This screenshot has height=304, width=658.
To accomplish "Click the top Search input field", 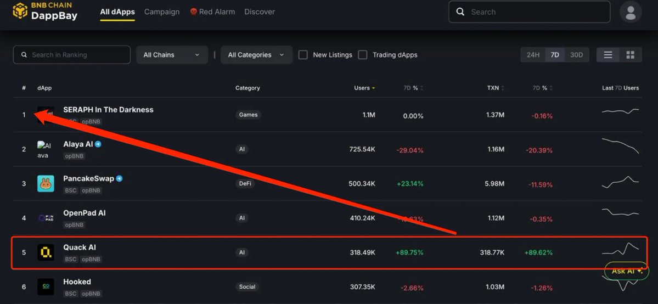I will pyautogui.click(x=530, y=12).
